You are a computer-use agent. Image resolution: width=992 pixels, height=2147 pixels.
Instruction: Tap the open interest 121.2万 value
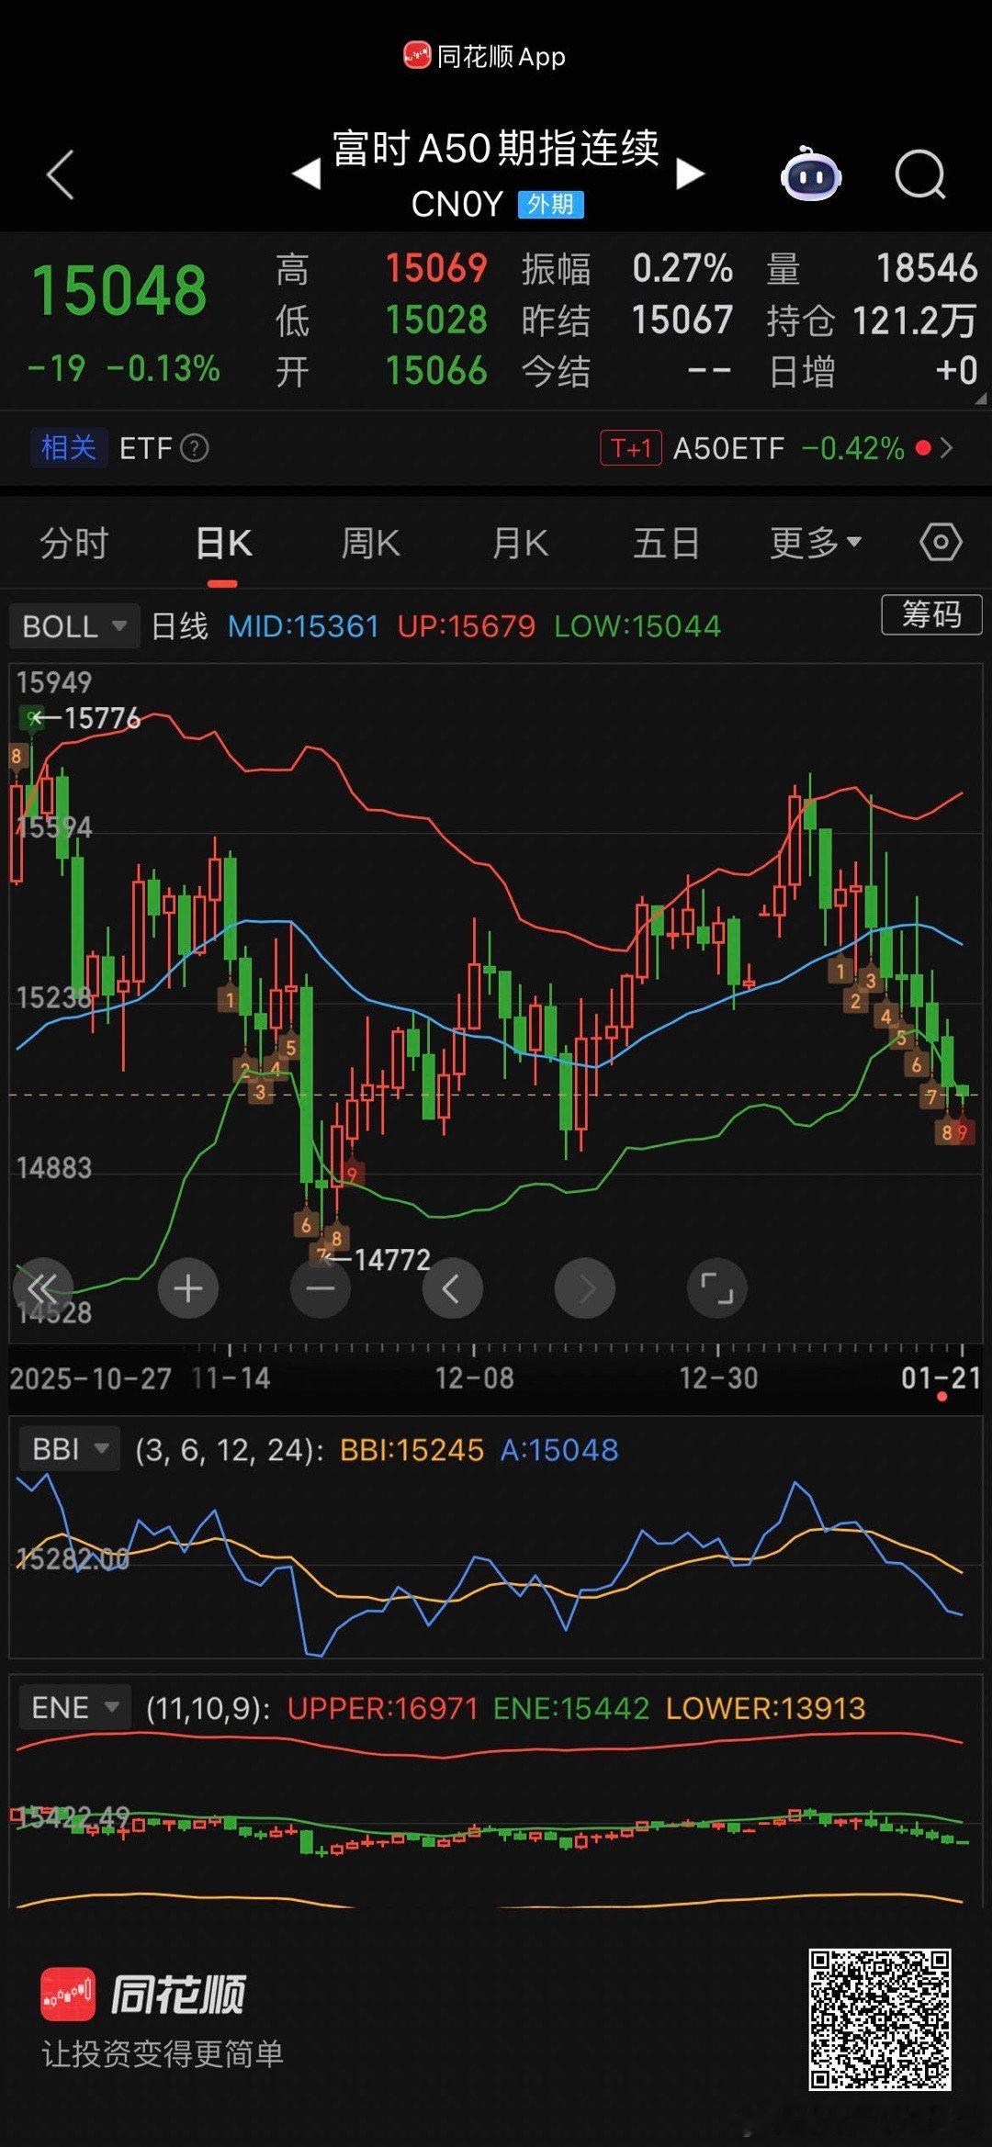pos(915,320)
